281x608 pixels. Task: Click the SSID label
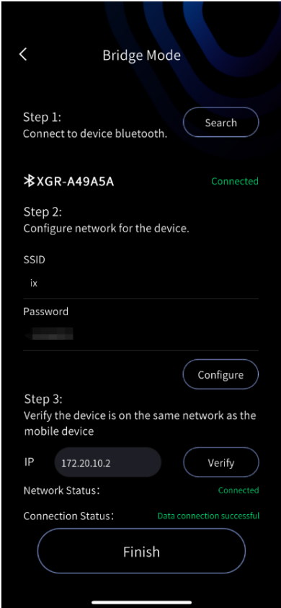click(34, 260)
